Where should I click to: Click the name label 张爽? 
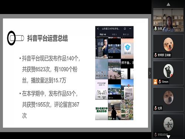pos(160,29)
